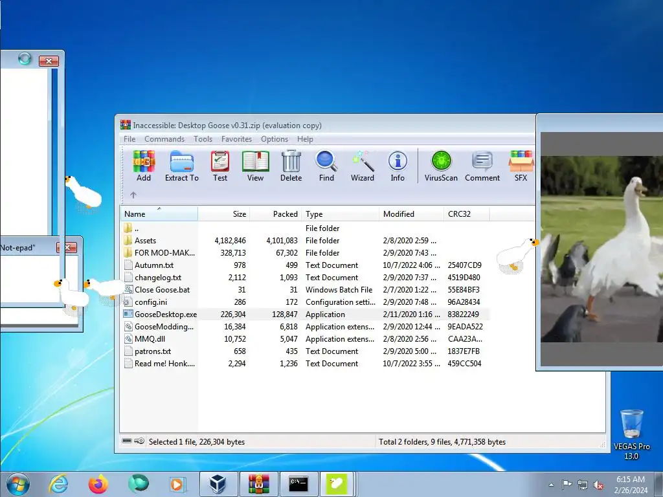This screenshot has height=497, width=663.
Task: Select GooseDesktop.exe in the list
Action: [x=306, y=314]
